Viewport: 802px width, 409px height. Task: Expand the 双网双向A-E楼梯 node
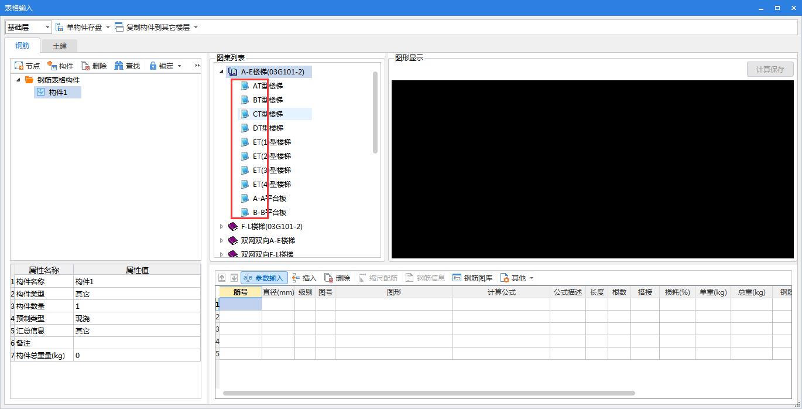(x=222, y=240)
